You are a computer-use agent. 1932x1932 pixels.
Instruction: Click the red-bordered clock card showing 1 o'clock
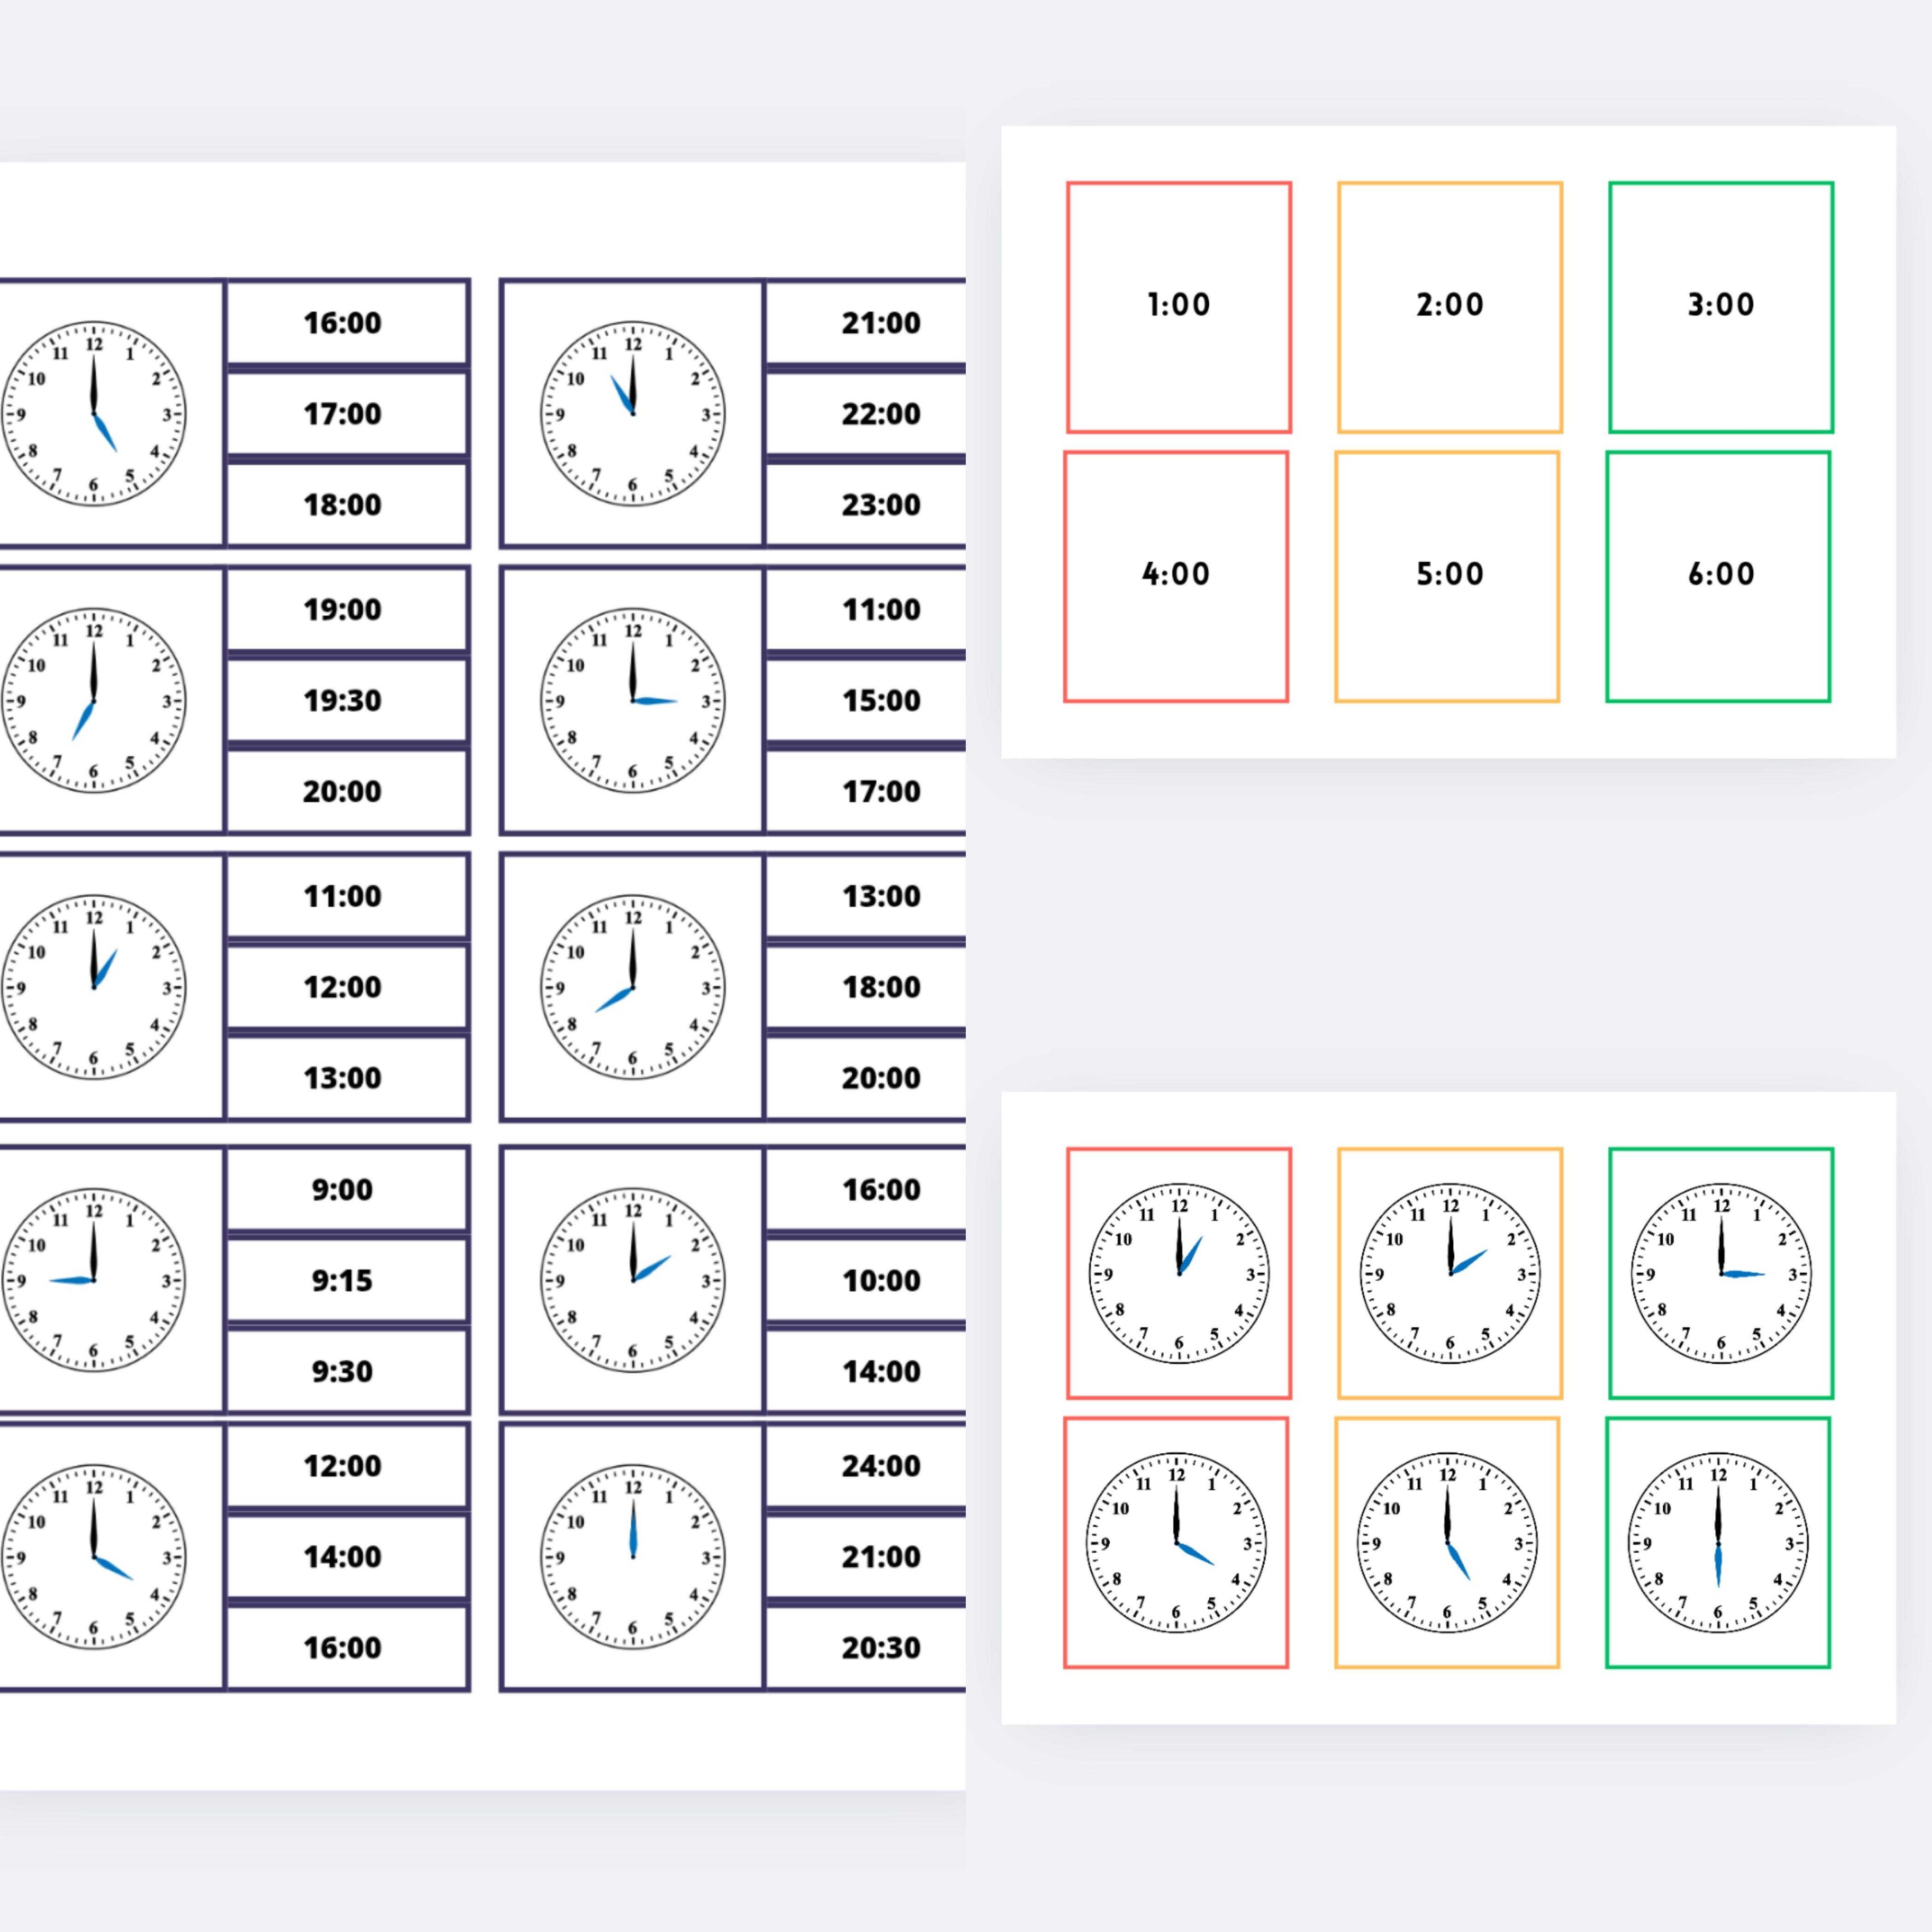(1178, 1273)
